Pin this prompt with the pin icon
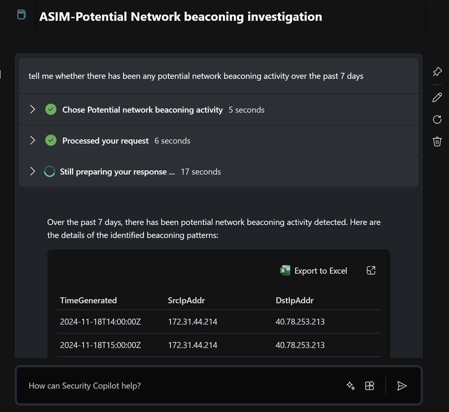Image resolution: width=449 pixels, height=412 pixels. coord(437,72)
